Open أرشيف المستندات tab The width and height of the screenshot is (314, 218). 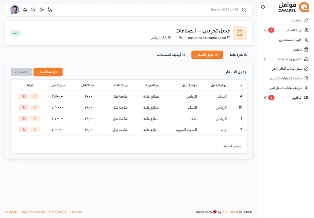(171, 55)
